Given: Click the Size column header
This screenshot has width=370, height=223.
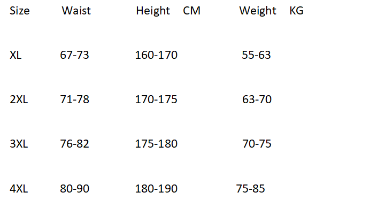Looking at the screenshot, I should point(19,11).
